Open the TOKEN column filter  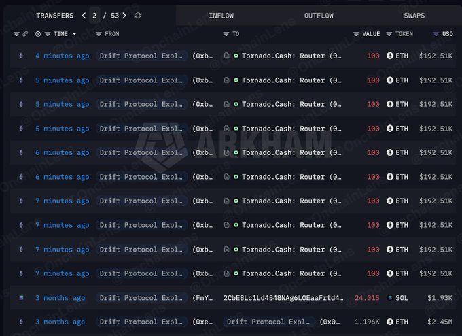click(389, 34)
